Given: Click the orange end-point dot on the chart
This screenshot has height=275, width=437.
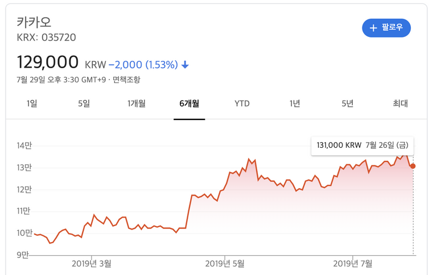Looking at the screenshot, I should [413, 166].
